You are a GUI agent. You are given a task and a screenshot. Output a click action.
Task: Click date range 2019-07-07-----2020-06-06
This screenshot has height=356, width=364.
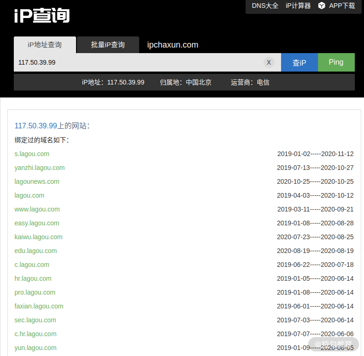pyautogui.click(x=315, y=334)
